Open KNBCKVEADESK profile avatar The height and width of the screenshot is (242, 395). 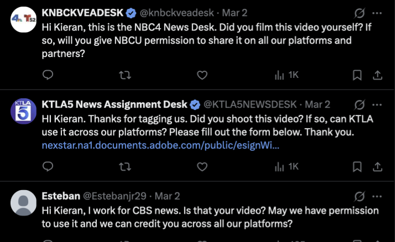23,20
